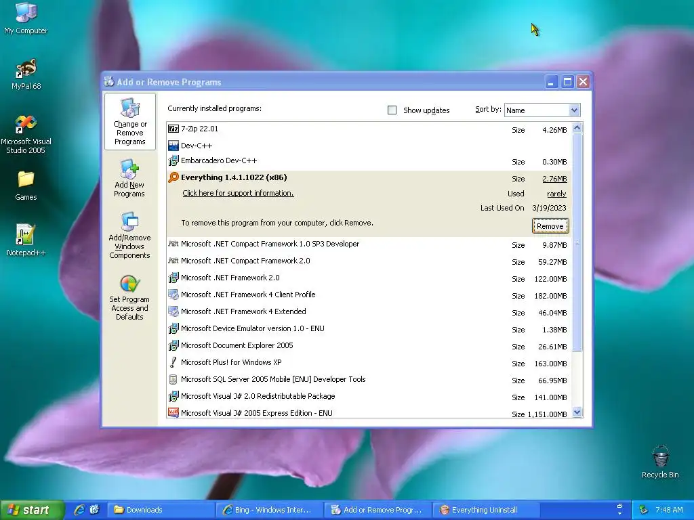The width and height of the screenshot is (694, 520).
Task: Select Microsoft Visual Studio 2005 desktop shortcut
Action: coord(26,135)
